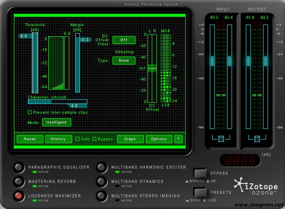The height and width of the screenshot is (209, 285).
Task: Toggle the Solo checkbox
Action: tap(78, 139)
